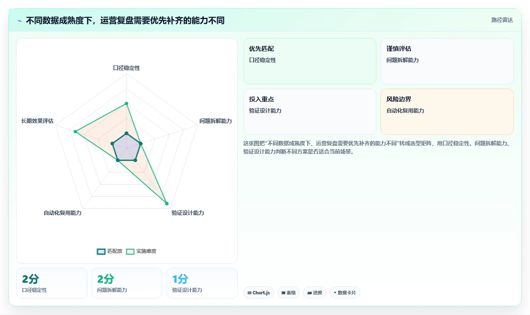Click the diamond icon in the 数据卡片 tag
530x315 pixels.
(x=335, y=293)
